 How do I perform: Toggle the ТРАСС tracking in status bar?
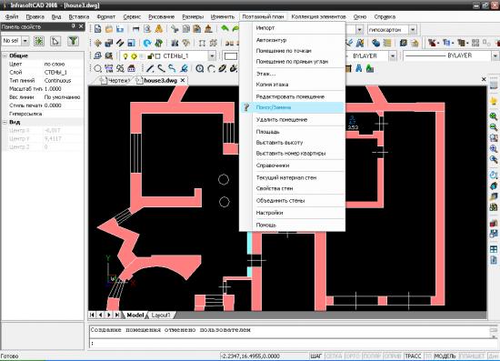[x=413, y=356]
